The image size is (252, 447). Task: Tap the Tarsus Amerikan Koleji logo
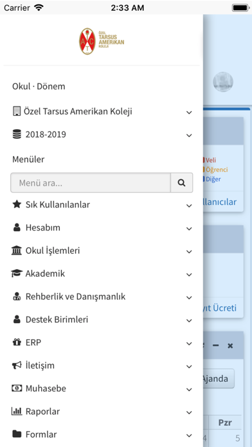(102, 41)
